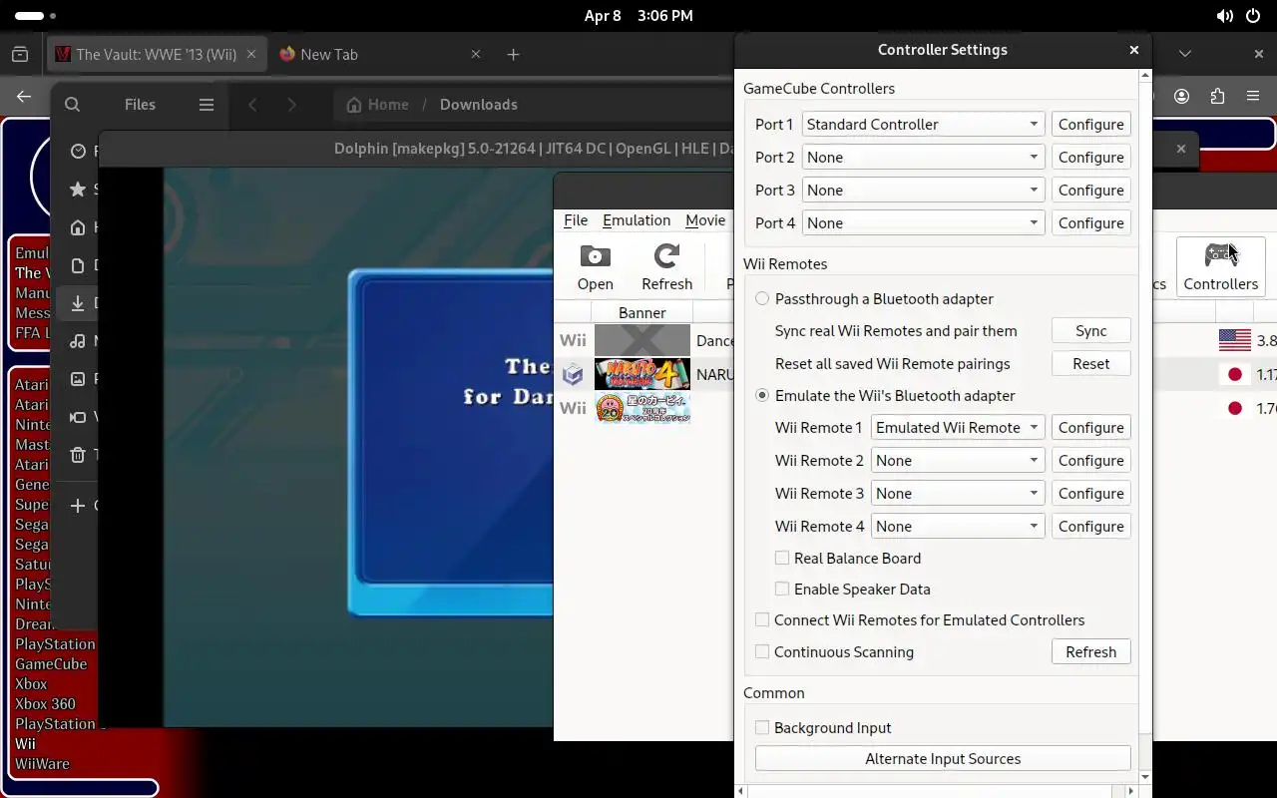Image resolution: width=1277 pixels, height=798 pixels.
Task: Open the Wii Remote 2 dropdown
Action: [x=959, y=460]
